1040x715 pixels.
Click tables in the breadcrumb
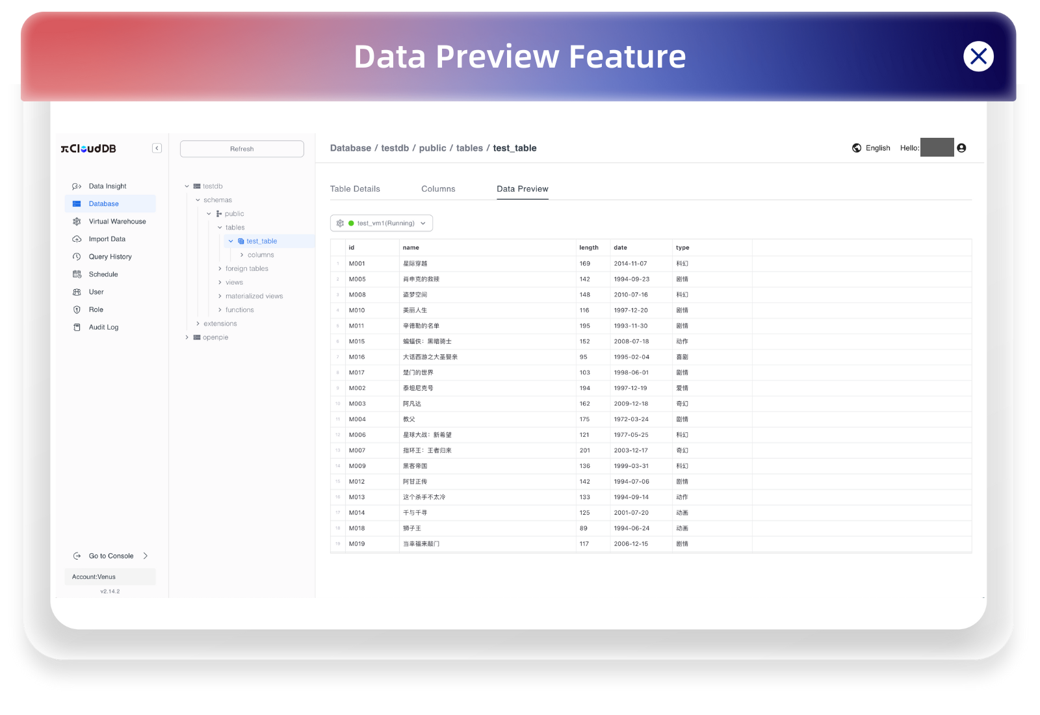click(469, 148)
